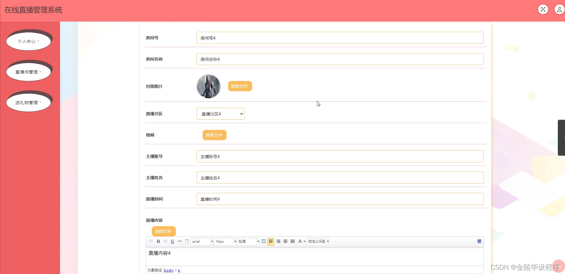Click the 在线直播管理系统 header title
This screenshot has width=565, height=274.
point(33,10)
